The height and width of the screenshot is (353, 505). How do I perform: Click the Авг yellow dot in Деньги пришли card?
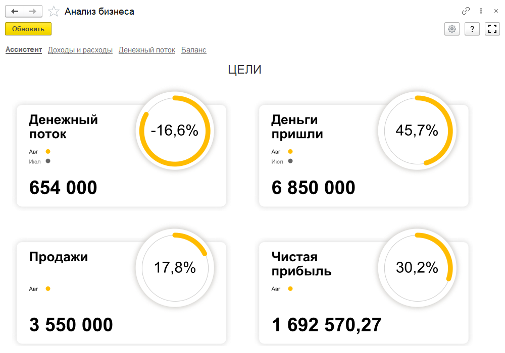pyautogui.click(x=290, y=151)
